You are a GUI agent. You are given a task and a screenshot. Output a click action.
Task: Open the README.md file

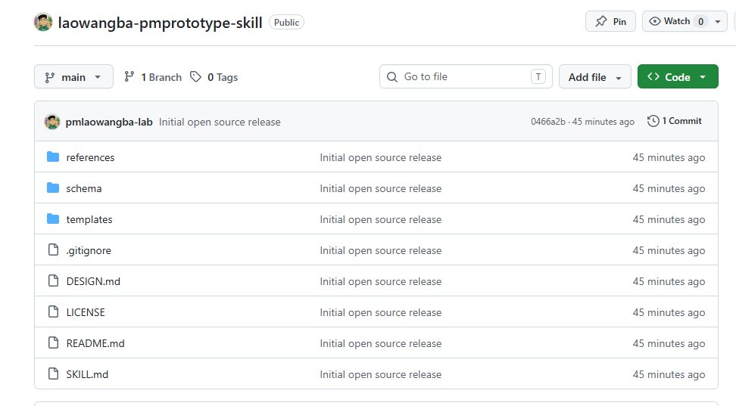[x=95, y=343]
